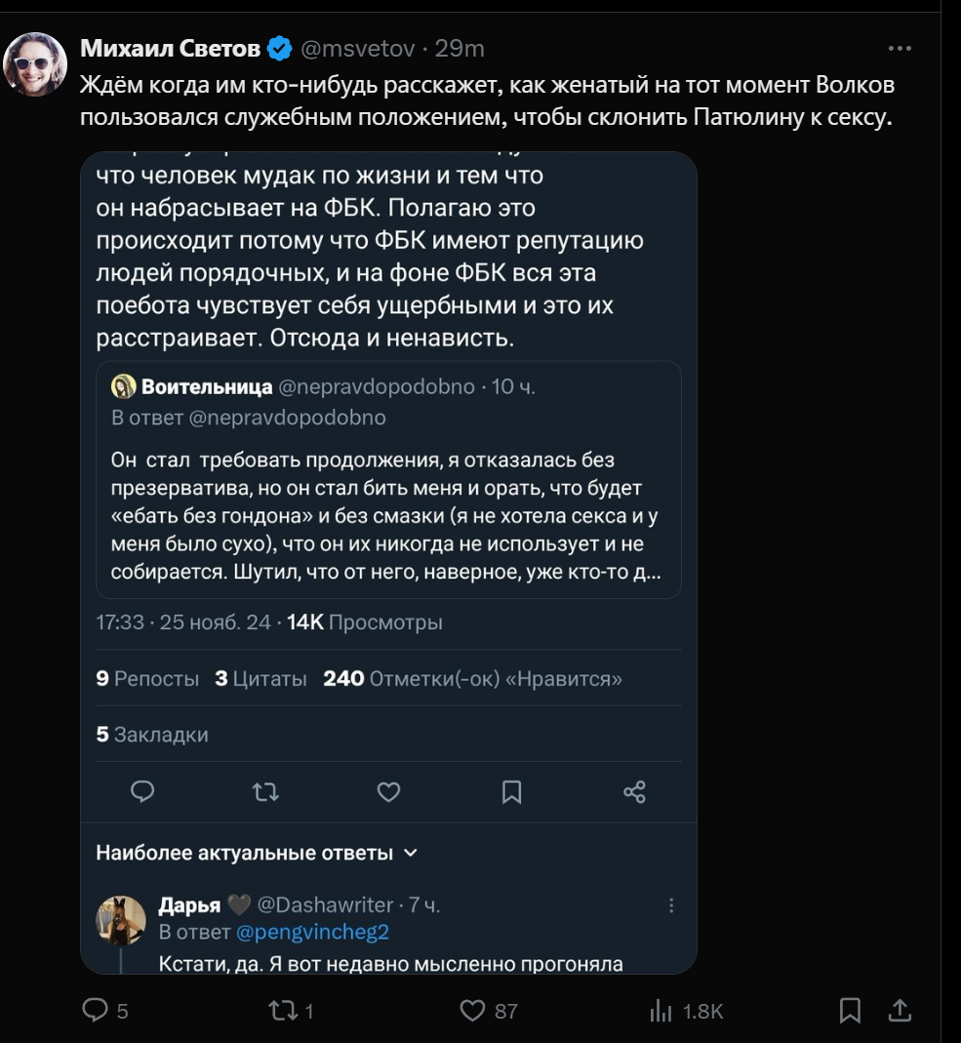Click the share icon in the embedded screenshot
The image size is (961, 1043).
point(634,791)
